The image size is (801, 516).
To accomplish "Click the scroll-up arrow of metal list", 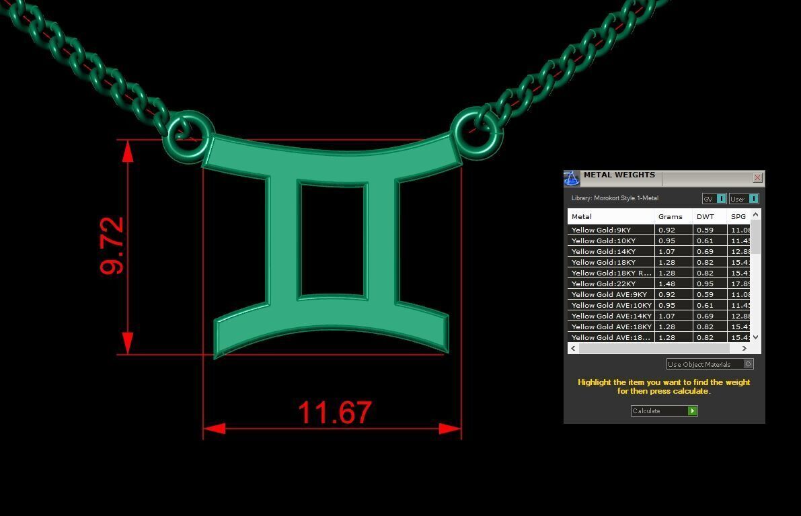I will (755, 215).
